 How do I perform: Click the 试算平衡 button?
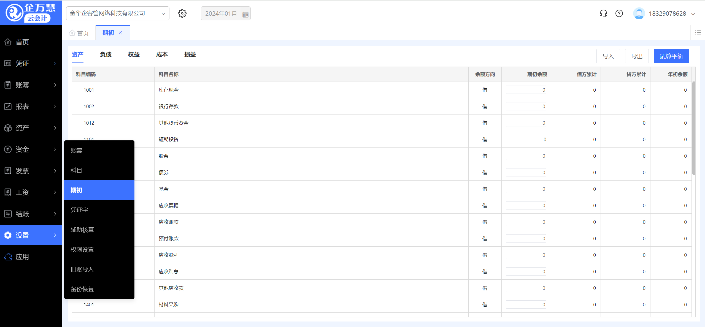(x=671, y=56)
